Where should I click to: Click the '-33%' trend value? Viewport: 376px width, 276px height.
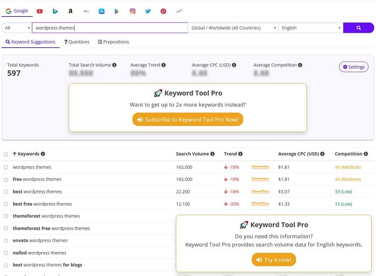234,204
